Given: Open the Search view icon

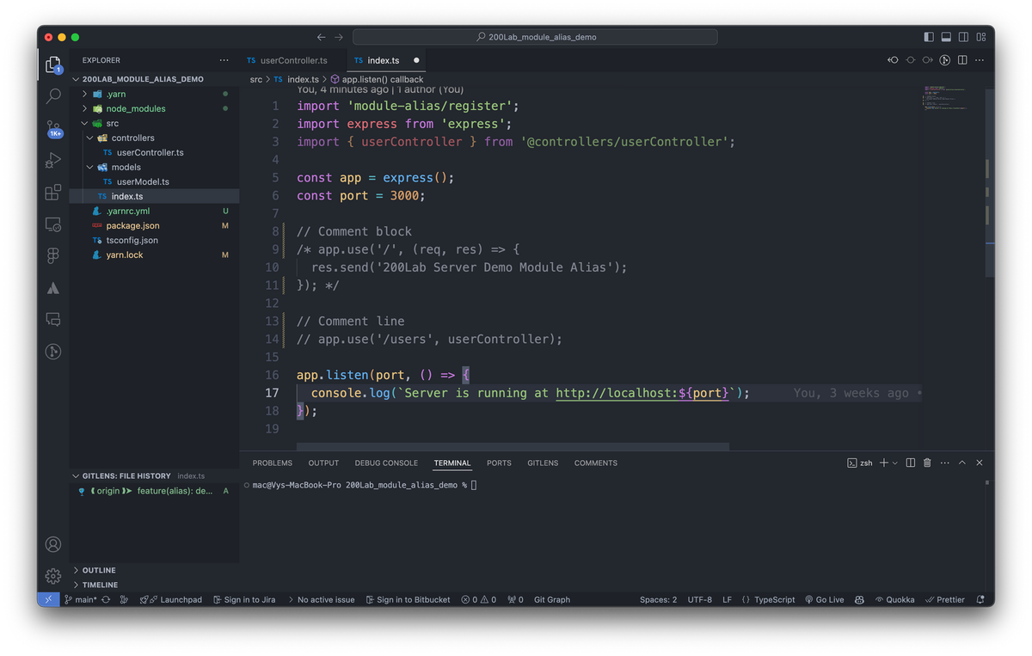Looking at the screenshot, I should pos(53,96).
